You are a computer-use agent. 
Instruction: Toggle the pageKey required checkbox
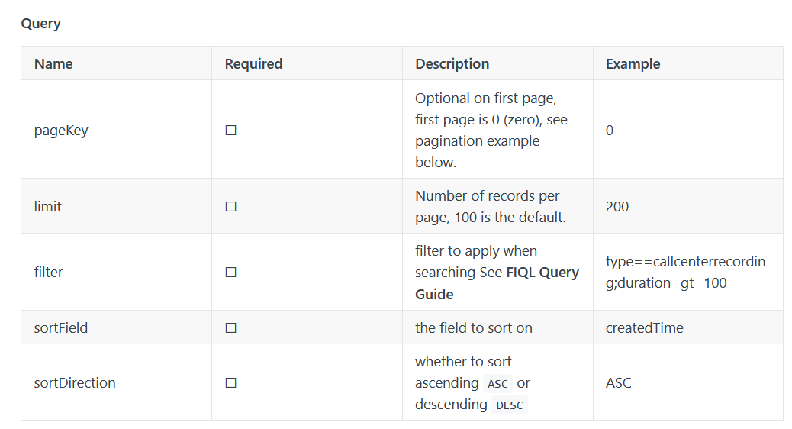tap(230, 131)
